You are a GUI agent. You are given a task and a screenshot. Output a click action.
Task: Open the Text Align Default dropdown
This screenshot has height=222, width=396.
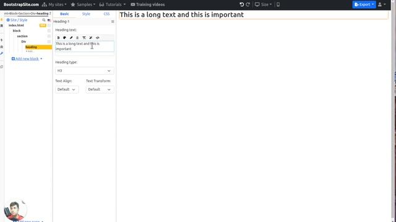[67, 89]
